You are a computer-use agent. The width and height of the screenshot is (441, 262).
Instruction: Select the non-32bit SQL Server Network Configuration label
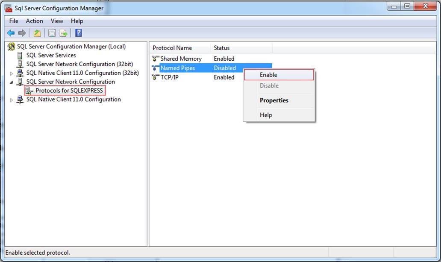71,82
